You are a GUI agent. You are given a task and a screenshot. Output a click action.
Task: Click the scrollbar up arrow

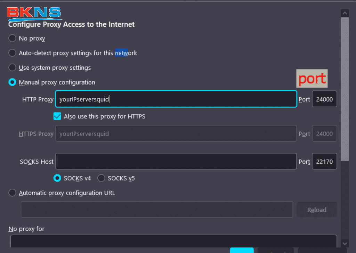pyautogui.click(x=345, y=13)
